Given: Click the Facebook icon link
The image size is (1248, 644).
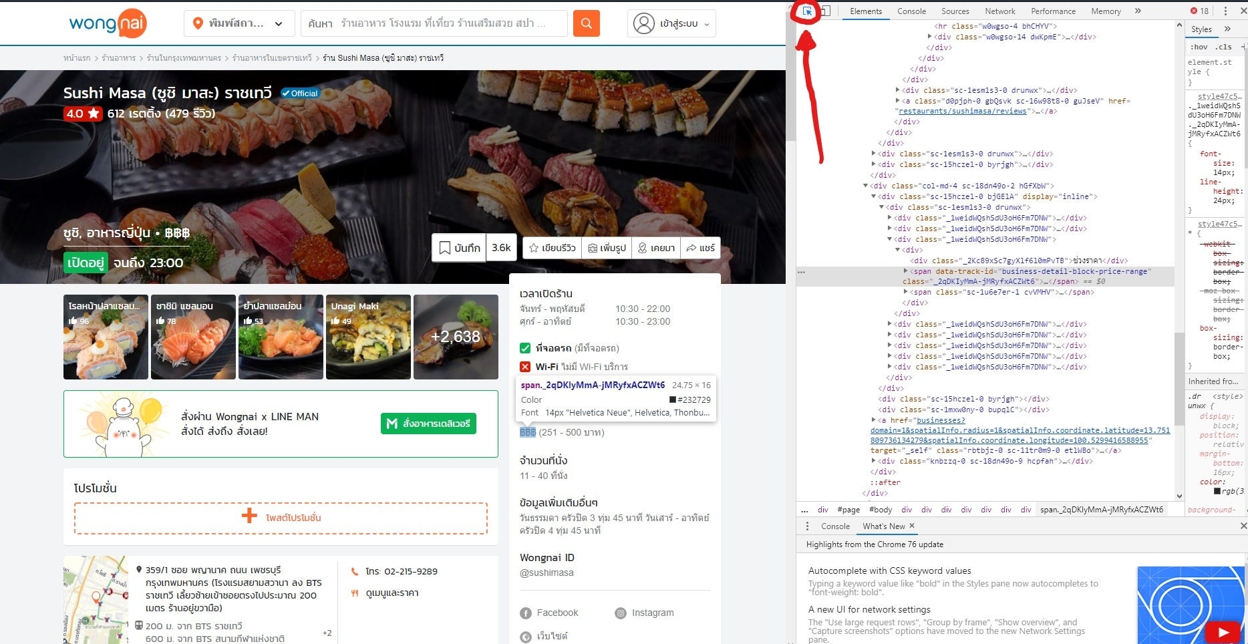Looking at the screenshot, I should coord(526,613).
